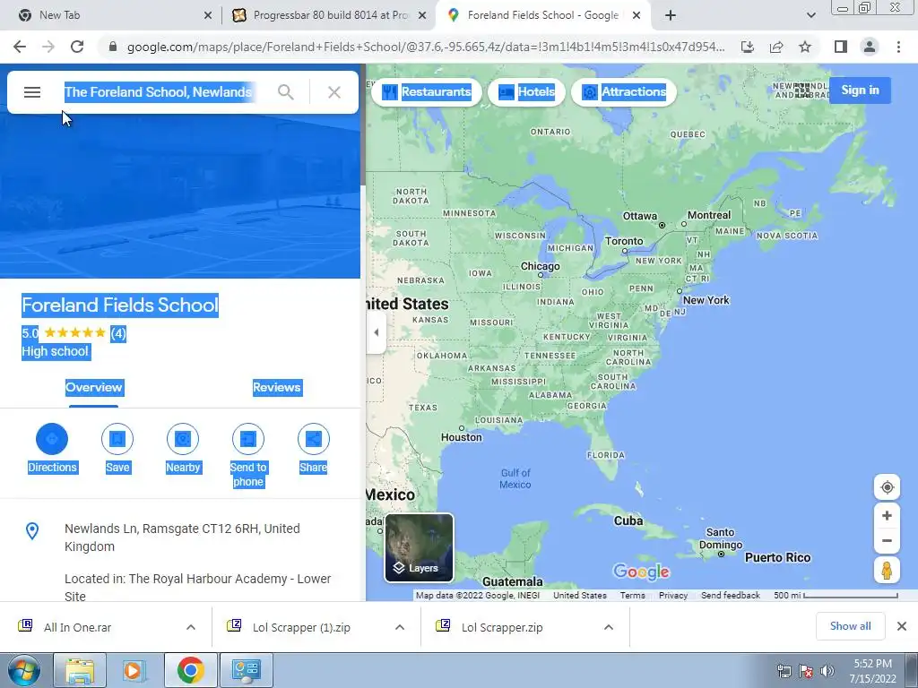Viewport: 918px width, 688px height.
Task: Select the Restaurants category chip
Action: [426, 92]
